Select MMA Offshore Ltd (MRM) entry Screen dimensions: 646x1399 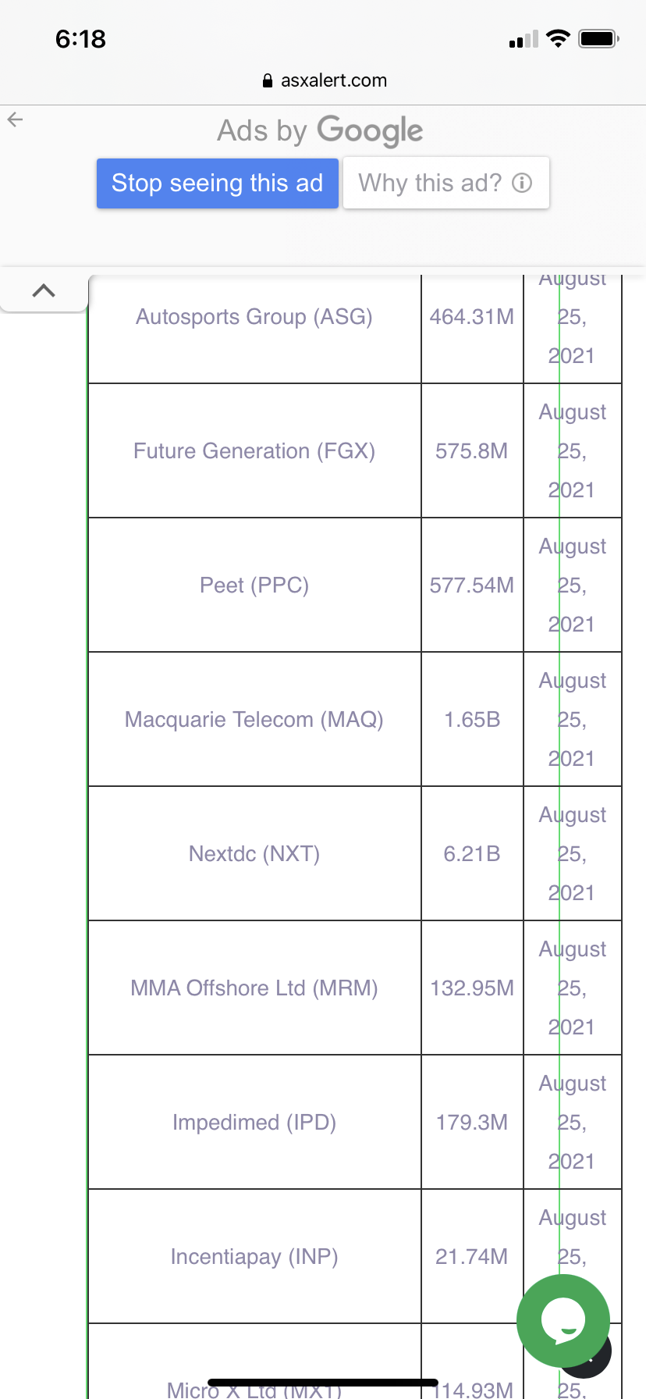pyautogui.click(x=254, y=988)
